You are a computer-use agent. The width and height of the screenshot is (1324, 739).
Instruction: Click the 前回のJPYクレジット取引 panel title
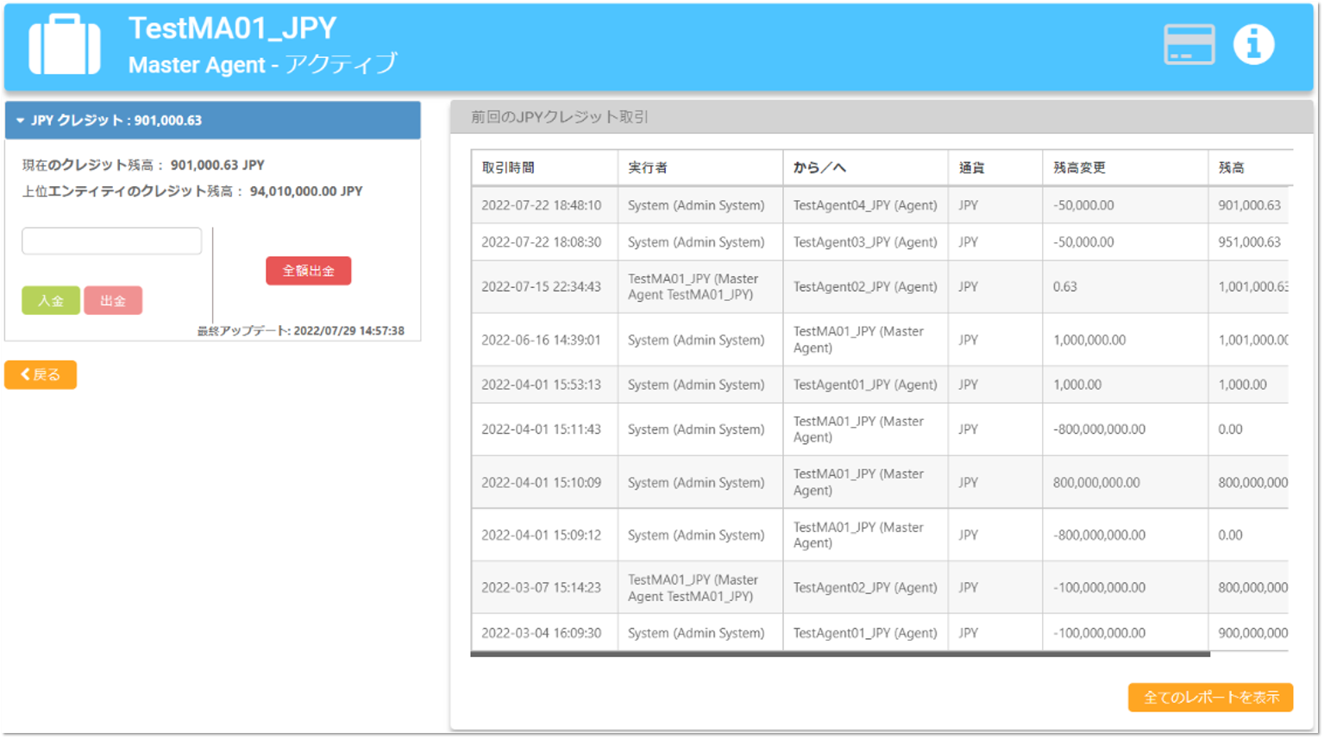[x=560, y=117]
